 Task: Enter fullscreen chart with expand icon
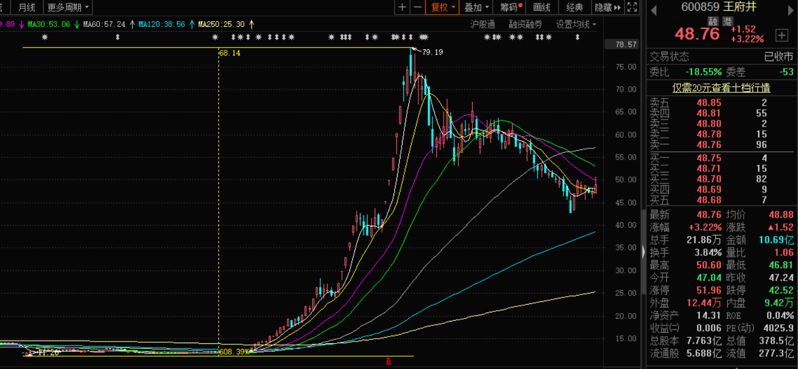(632, 7)
